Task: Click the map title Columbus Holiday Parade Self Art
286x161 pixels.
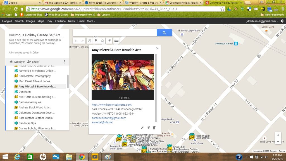Action: pos(36,35)
